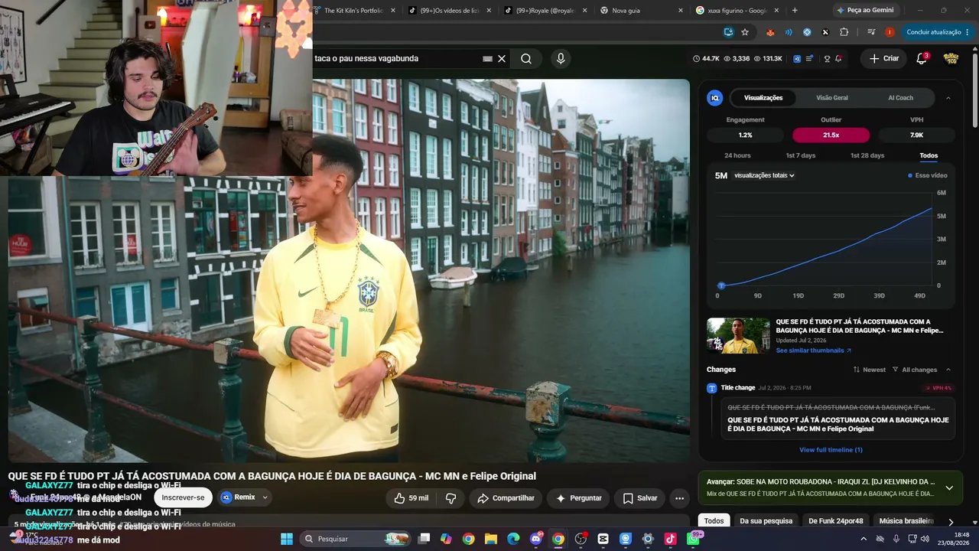
Task: Switch to the Royale TikTok tab
Action: point(545,10)
